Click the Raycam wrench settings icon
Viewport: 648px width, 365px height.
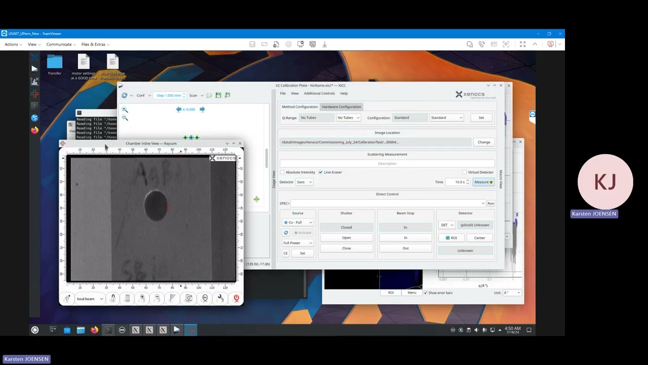point(220,298)
